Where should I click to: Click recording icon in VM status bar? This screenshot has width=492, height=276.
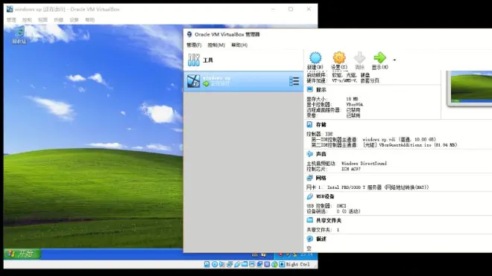coord(259,264)
